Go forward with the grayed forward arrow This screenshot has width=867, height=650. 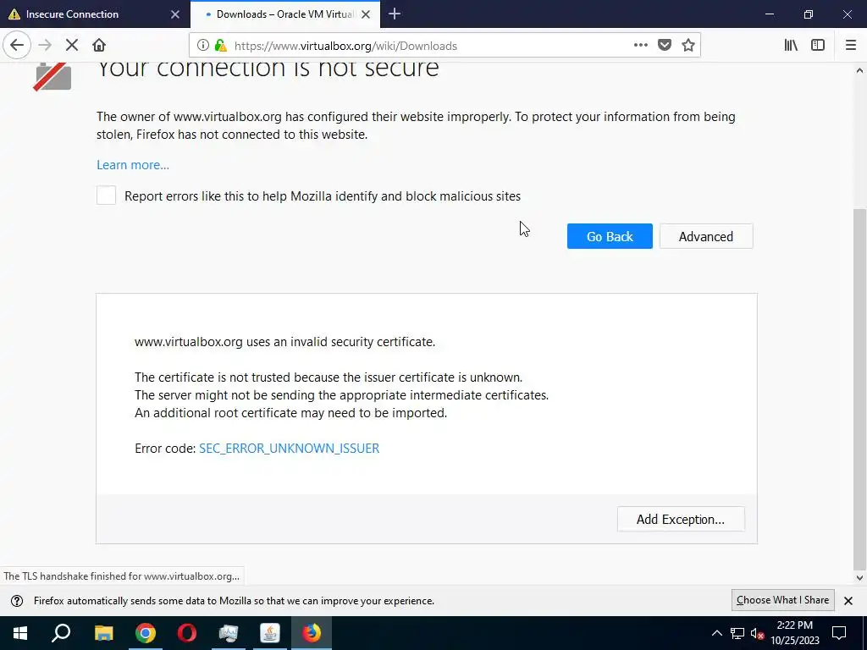coord(45,45)
